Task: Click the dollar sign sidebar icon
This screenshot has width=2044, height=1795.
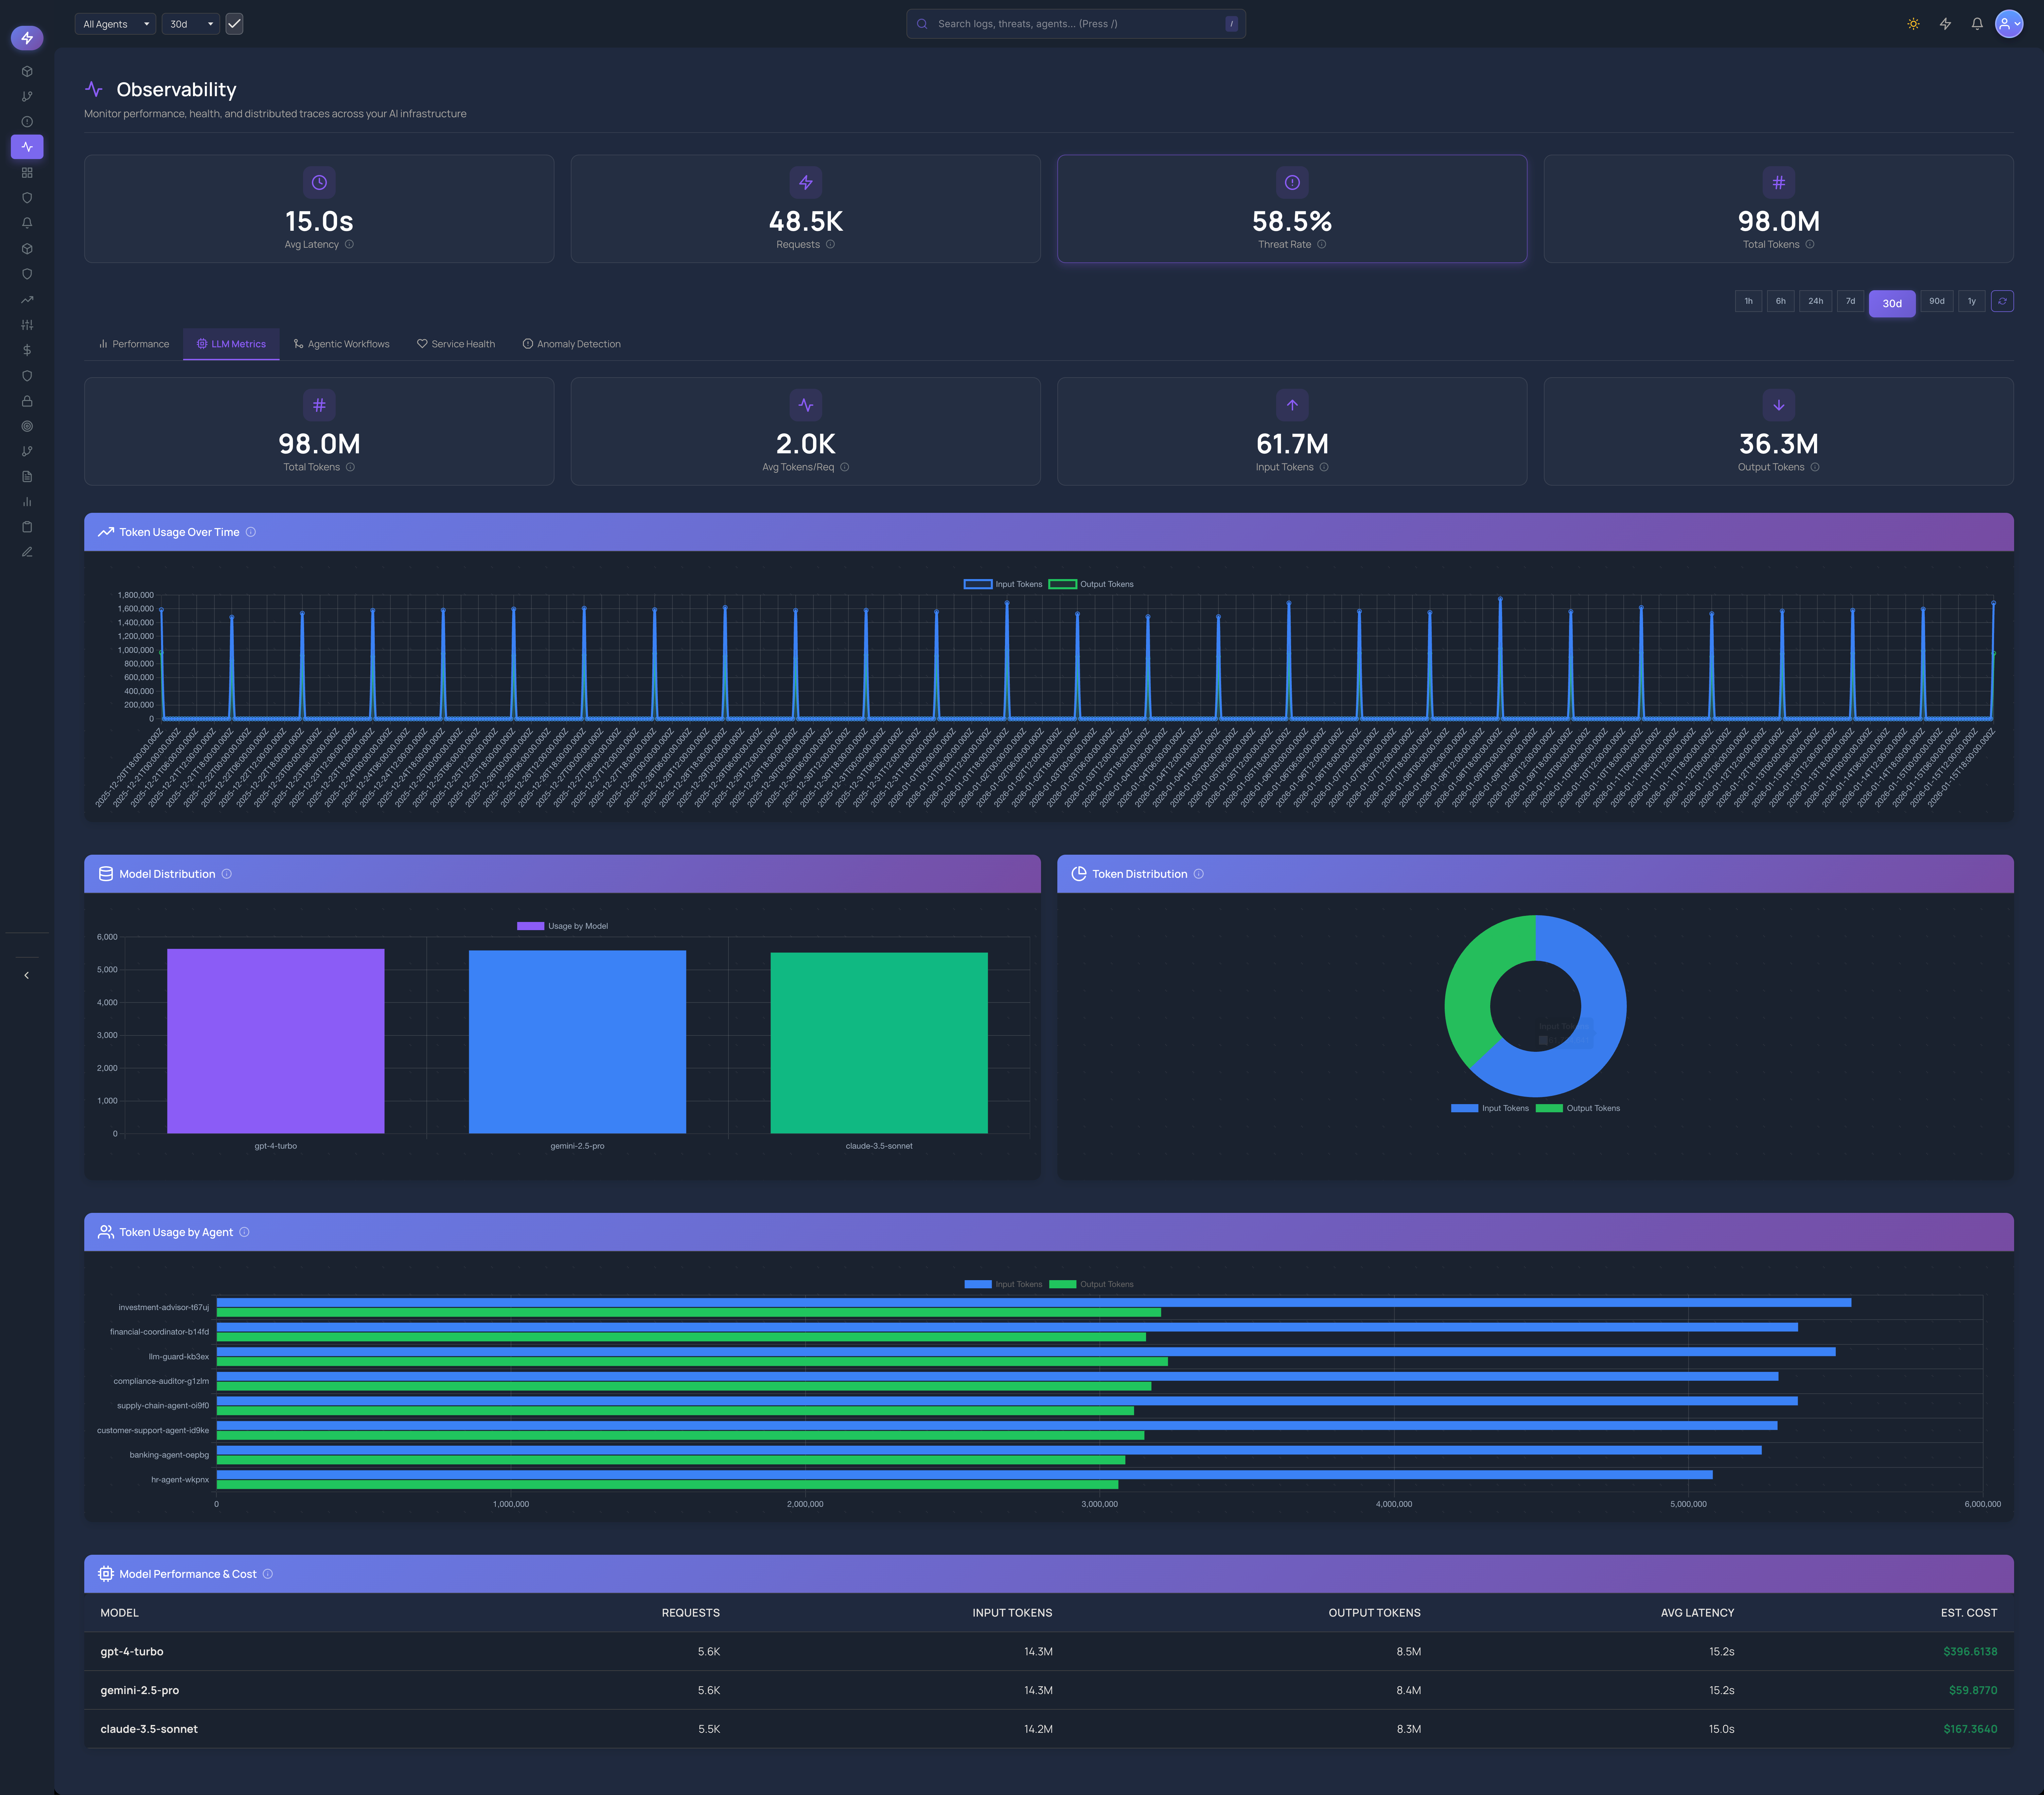Action: tap(27, 350)
